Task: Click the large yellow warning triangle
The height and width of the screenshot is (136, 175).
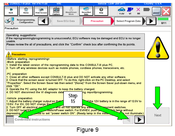Action: [x=158, y=48]
